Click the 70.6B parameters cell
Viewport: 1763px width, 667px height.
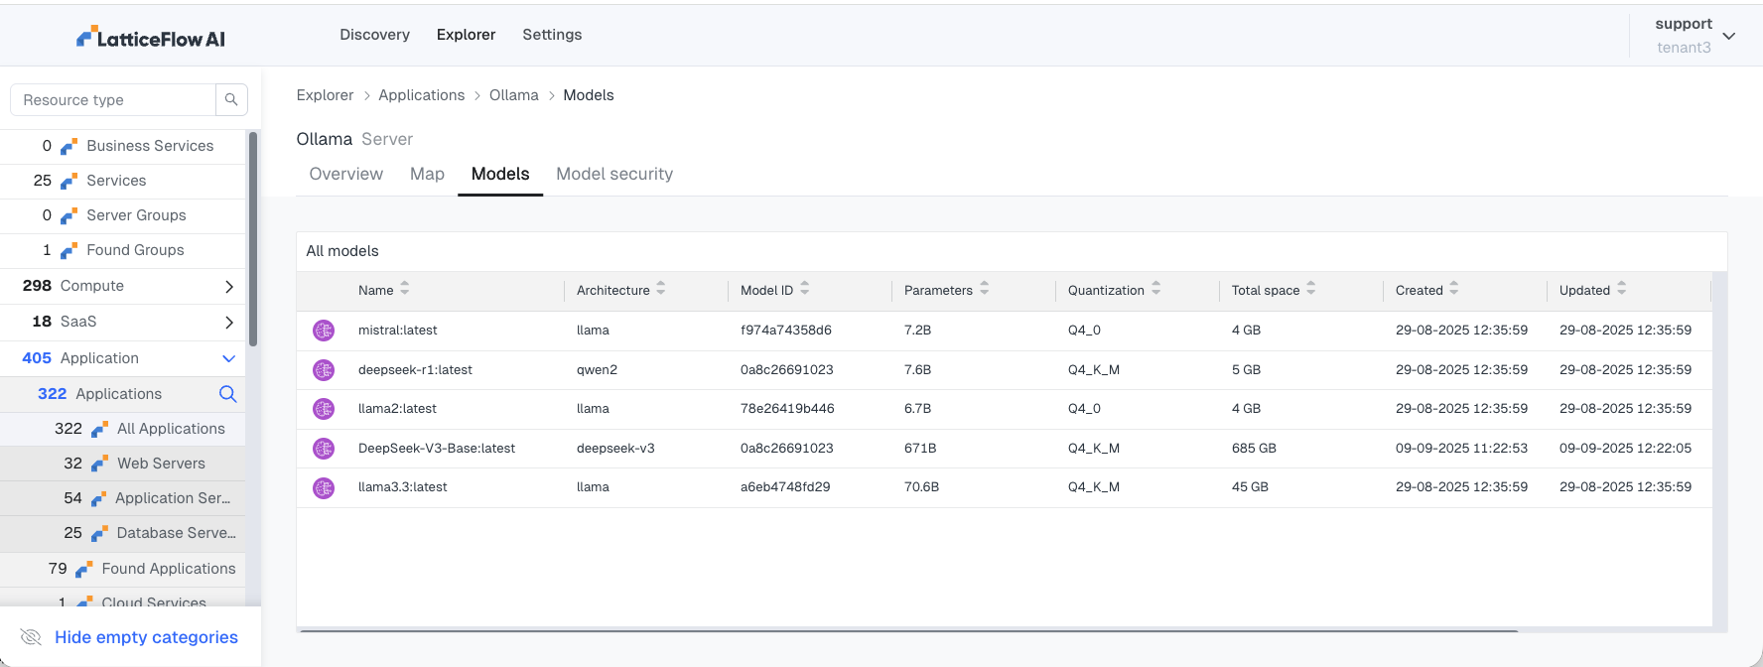click(x=921, y=487)
